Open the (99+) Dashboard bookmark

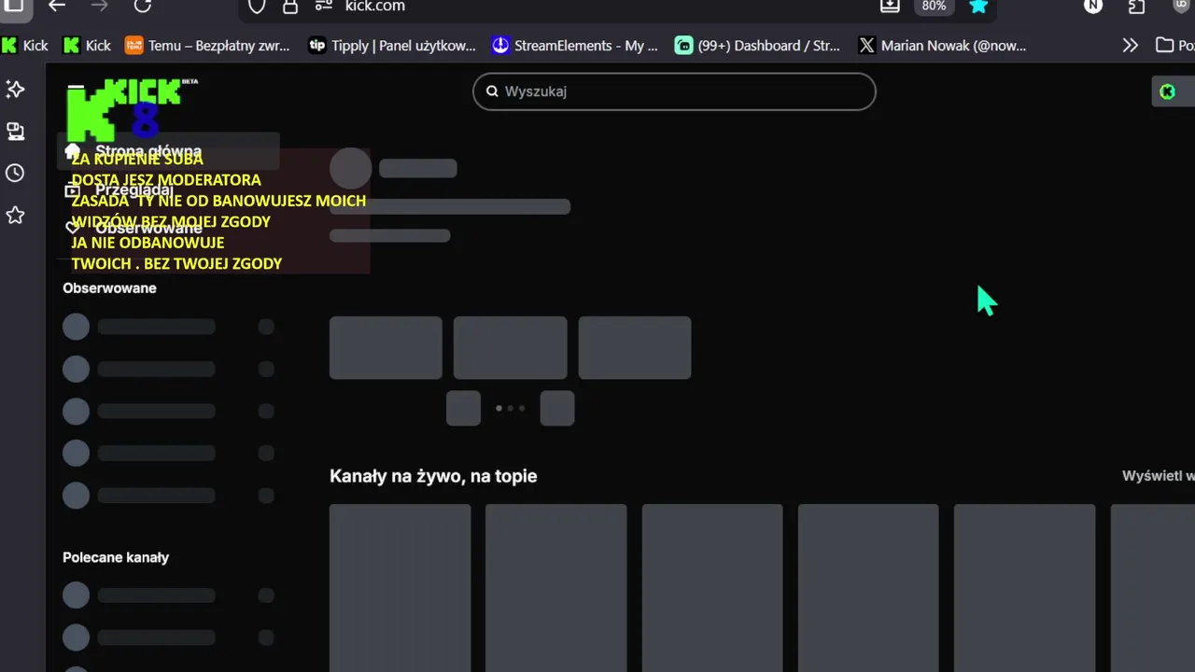[757, 45]
